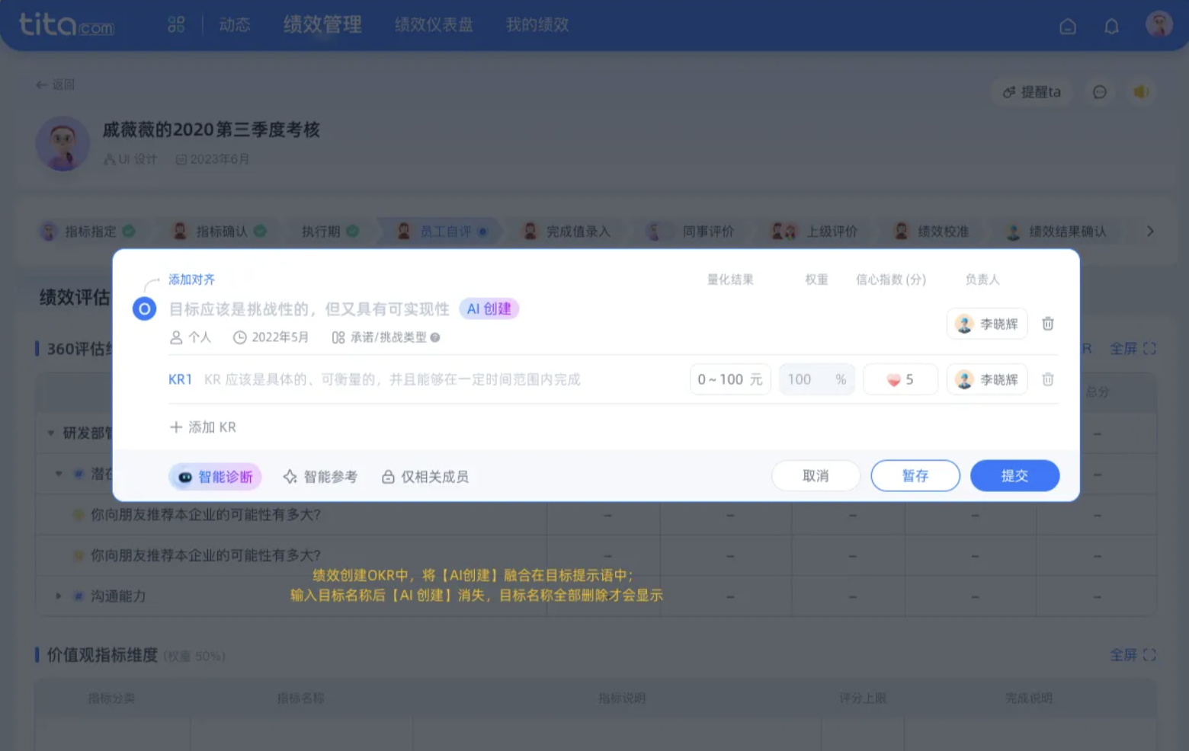Select 指标确认 stage tab
This screenshot has width=1189, height=751.
(x=219, y=231)
